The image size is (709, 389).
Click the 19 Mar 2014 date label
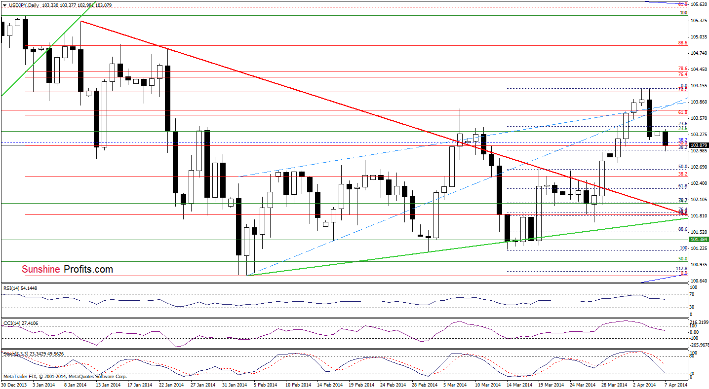point(552,385)
